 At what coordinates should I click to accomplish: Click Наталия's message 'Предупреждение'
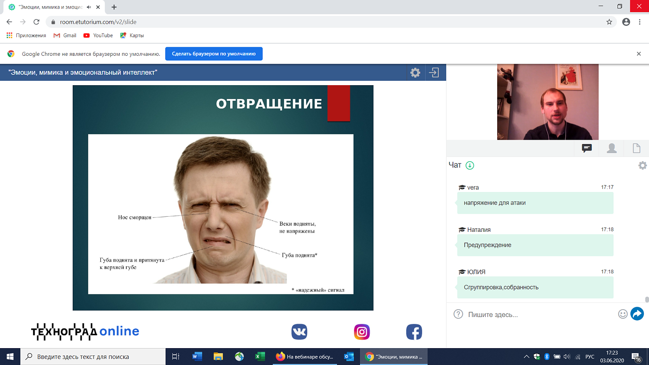[535, 245]
